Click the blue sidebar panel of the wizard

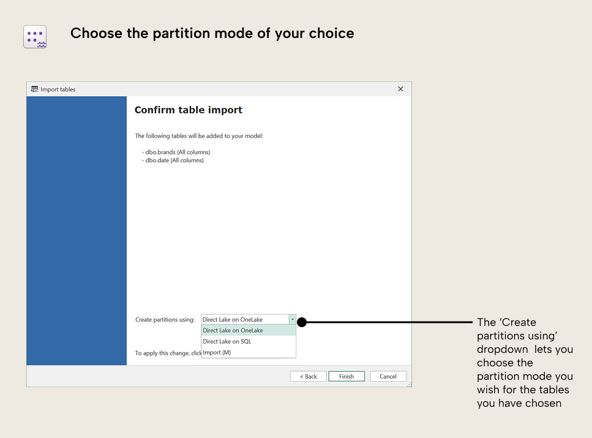pos(76,230)
